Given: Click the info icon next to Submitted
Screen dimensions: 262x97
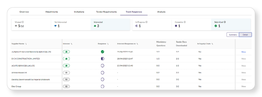Looking at the screenshot, I should (x=225, y=22).
